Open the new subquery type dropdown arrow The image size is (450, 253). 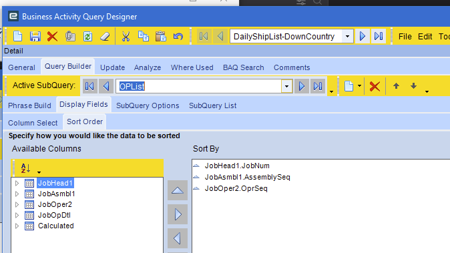click(x=359, y=85)
